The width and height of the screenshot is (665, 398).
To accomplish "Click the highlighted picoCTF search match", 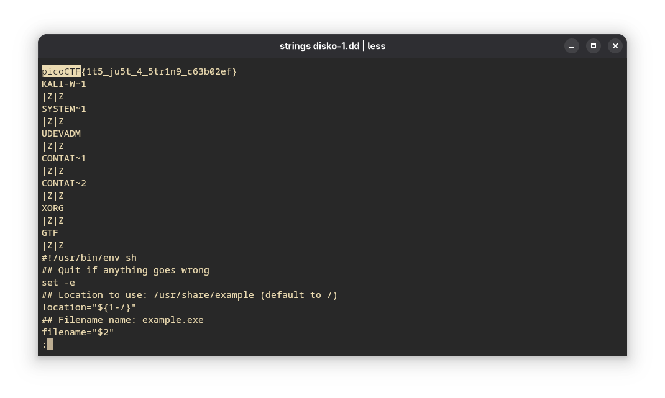I will (61, 71).
